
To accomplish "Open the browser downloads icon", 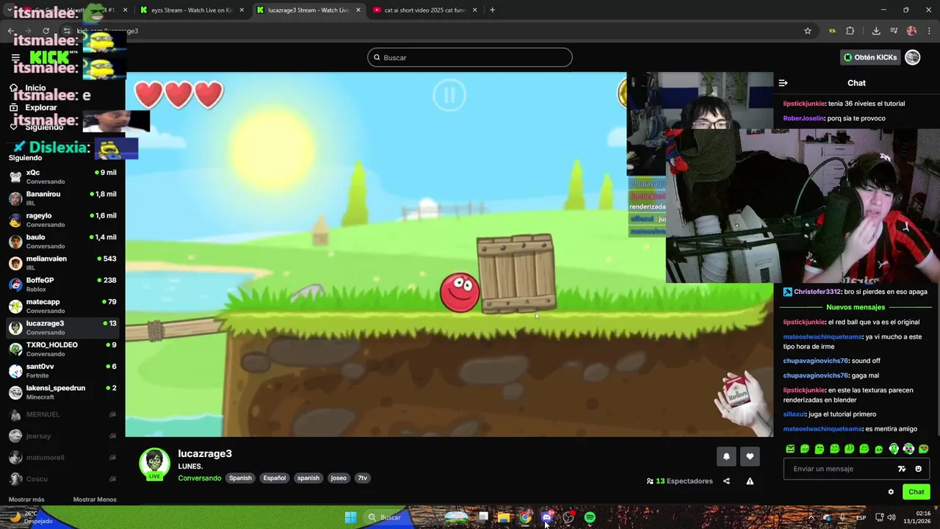I will click(x=876, y=31).
